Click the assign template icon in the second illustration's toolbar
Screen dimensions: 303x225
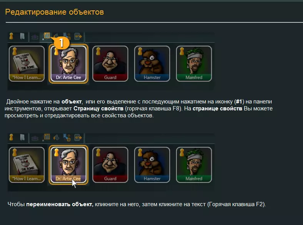click(x=67, y=137)
